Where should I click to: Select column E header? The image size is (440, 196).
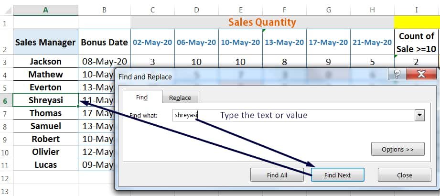click(x=240, y=10)
